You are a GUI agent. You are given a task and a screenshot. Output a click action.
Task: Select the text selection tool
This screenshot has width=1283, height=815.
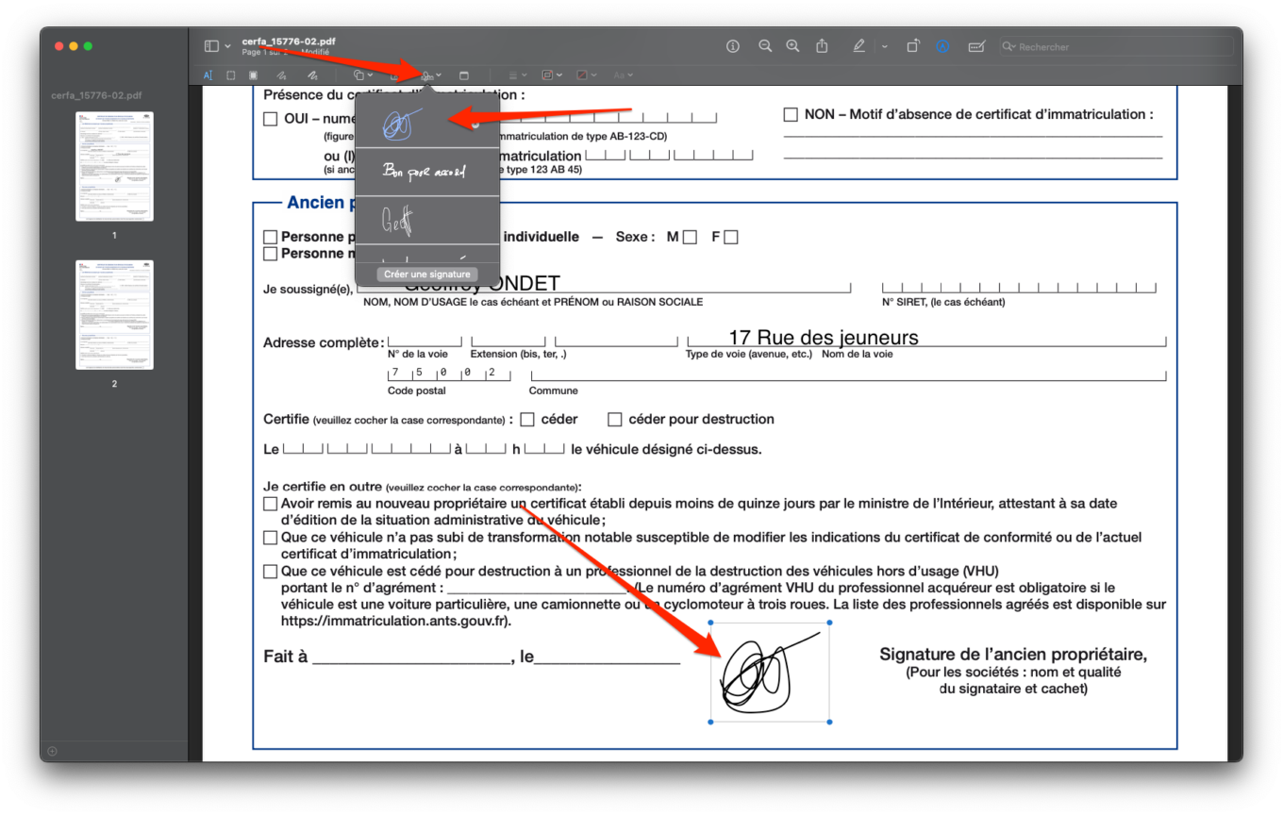coord(208,75)
